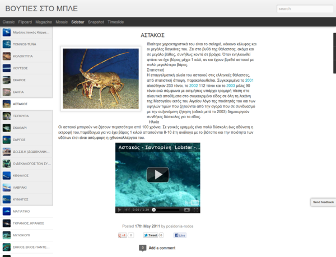This screenshot has height=257, width=336.
Task: Click the Facebook Like button
Action: (x=180, y=235)
